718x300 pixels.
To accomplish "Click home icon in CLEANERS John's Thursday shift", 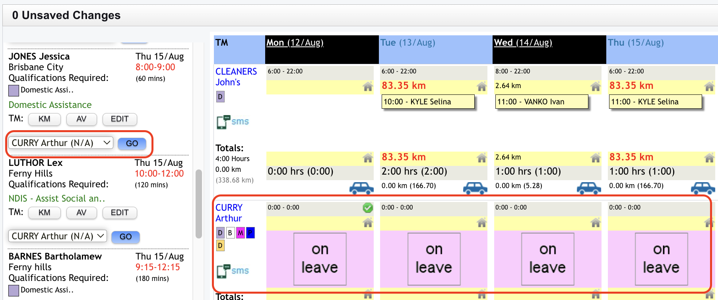I will pos(709,86).
